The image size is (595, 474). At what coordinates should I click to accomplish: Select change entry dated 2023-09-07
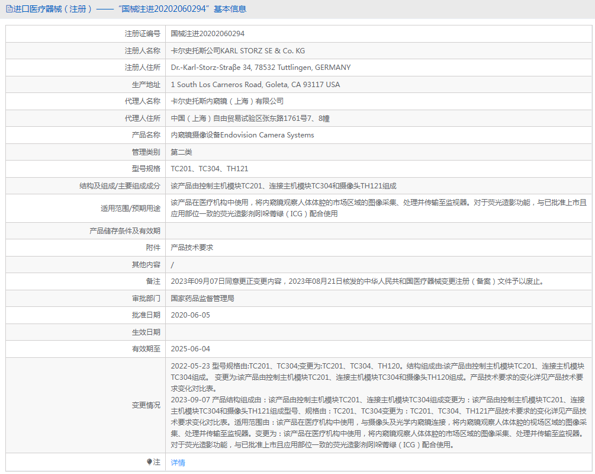click(379, 422)
